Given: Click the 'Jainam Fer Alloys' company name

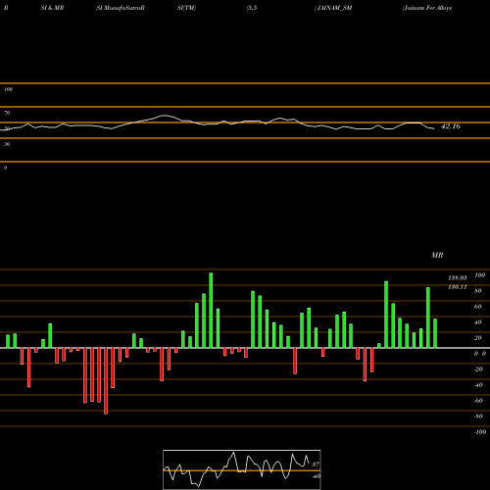Looking at the screenshot, I should (427, 8).
